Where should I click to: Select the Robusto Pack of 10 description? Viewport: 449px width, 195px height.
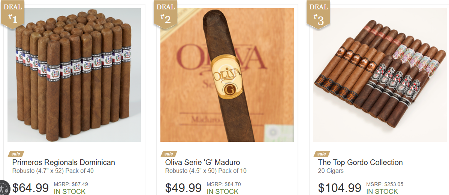pyautogui.click(x=206, y=171)
